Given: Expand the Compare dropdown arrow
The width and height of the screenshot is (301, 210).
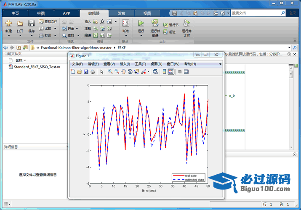Looking at the screenshot, I should tap(55, 29).
